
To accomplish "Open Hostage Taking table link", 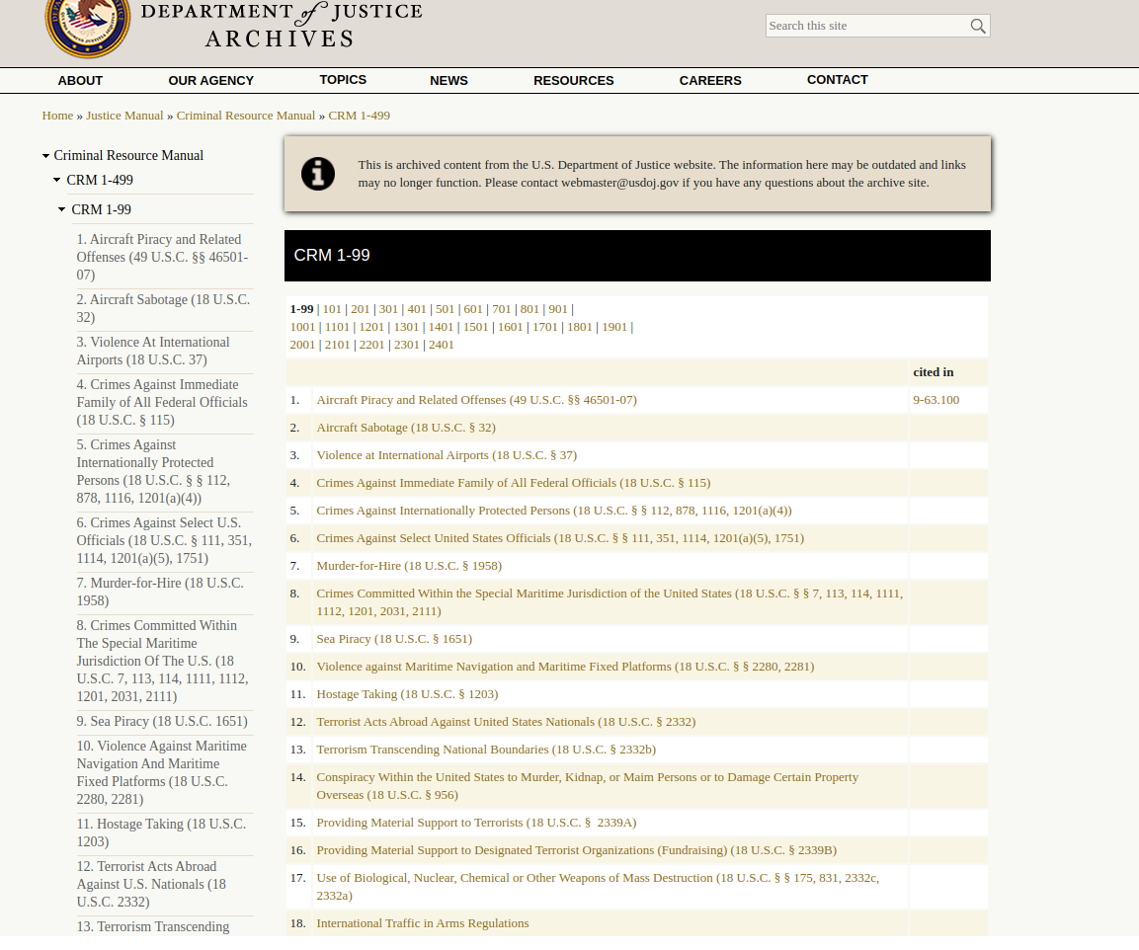I will point(408,693).
